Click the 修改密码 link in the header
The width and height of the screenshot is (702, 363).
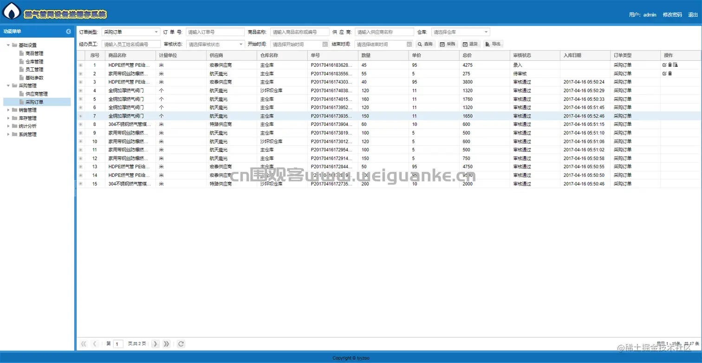click(x=672, y=14)
